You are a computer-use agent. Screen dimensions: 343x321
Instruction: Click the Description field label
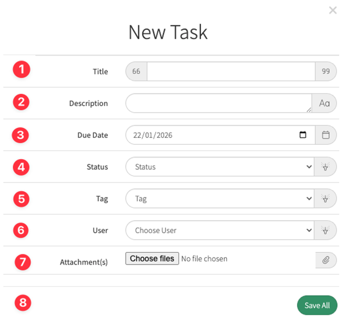pos(89,103)
